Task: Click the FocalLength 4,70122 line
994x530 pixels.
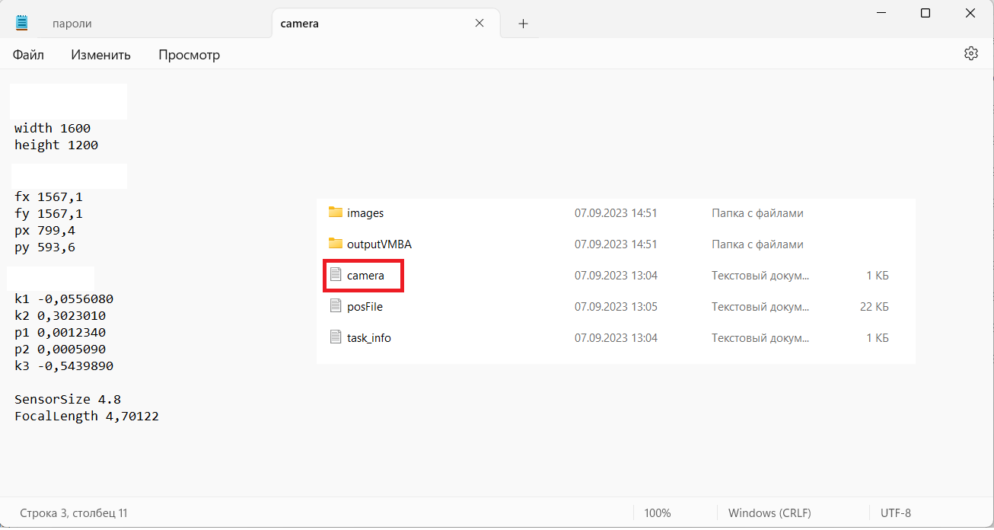Action: pos(87,416)
